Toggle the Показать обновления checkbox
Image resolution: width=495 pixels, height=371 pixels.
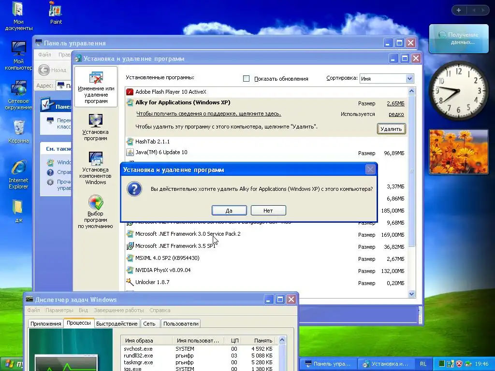click(x=246, y=79)
